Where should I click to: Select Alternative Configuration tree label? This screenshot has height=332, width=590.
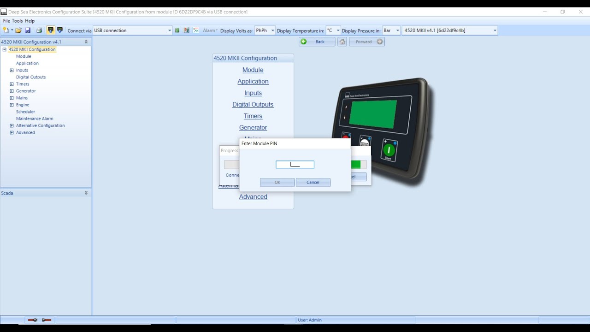click(x=40, y=125)
